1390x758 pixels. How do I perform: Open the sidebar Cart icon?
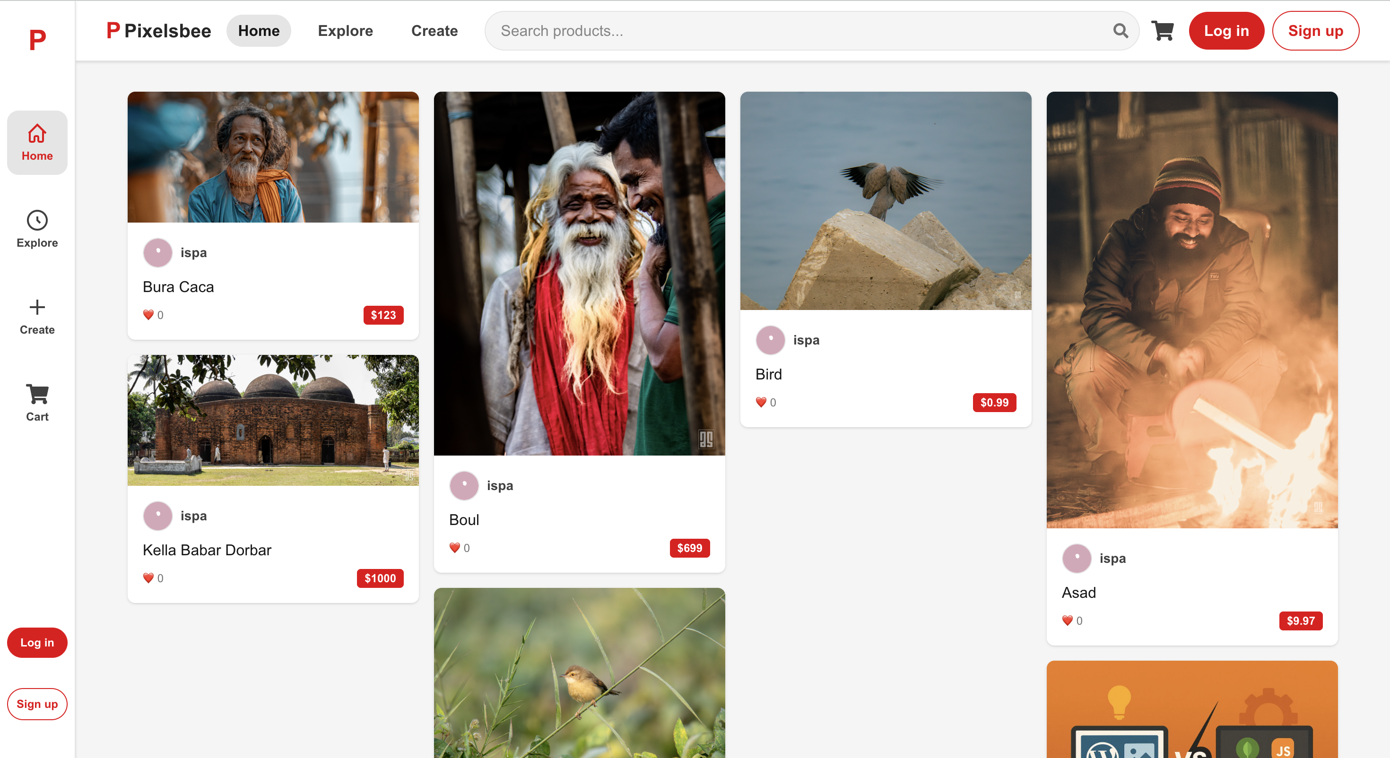(37, 394)
